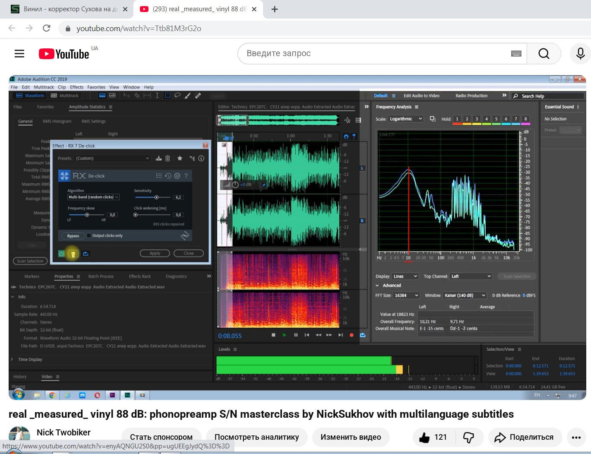Open the three-dots more actions menu
This screenshot has width=591, height=454.
click(x=576, y=437)
